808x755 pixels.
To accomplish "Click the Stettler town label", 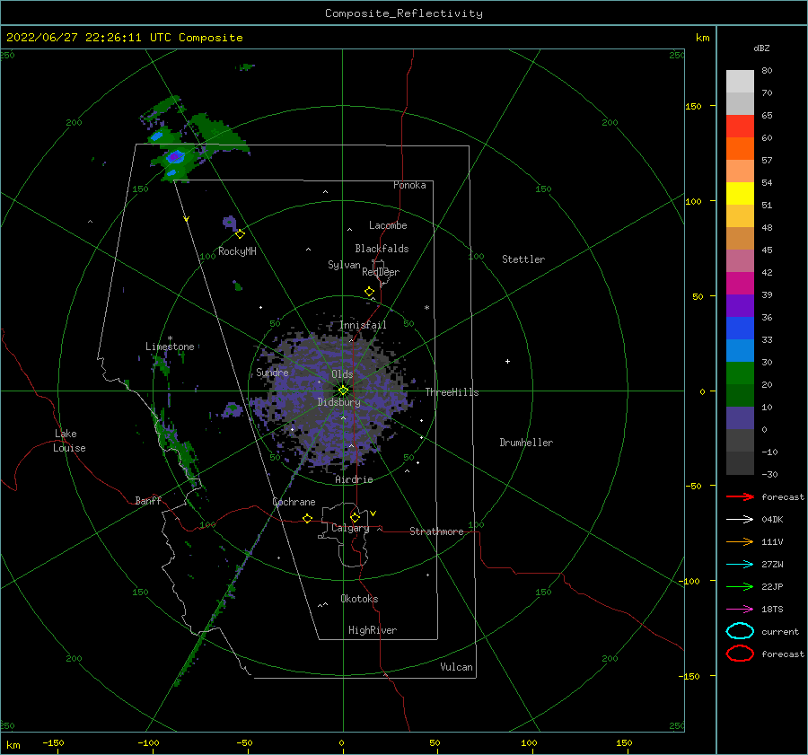I will 523,259.
